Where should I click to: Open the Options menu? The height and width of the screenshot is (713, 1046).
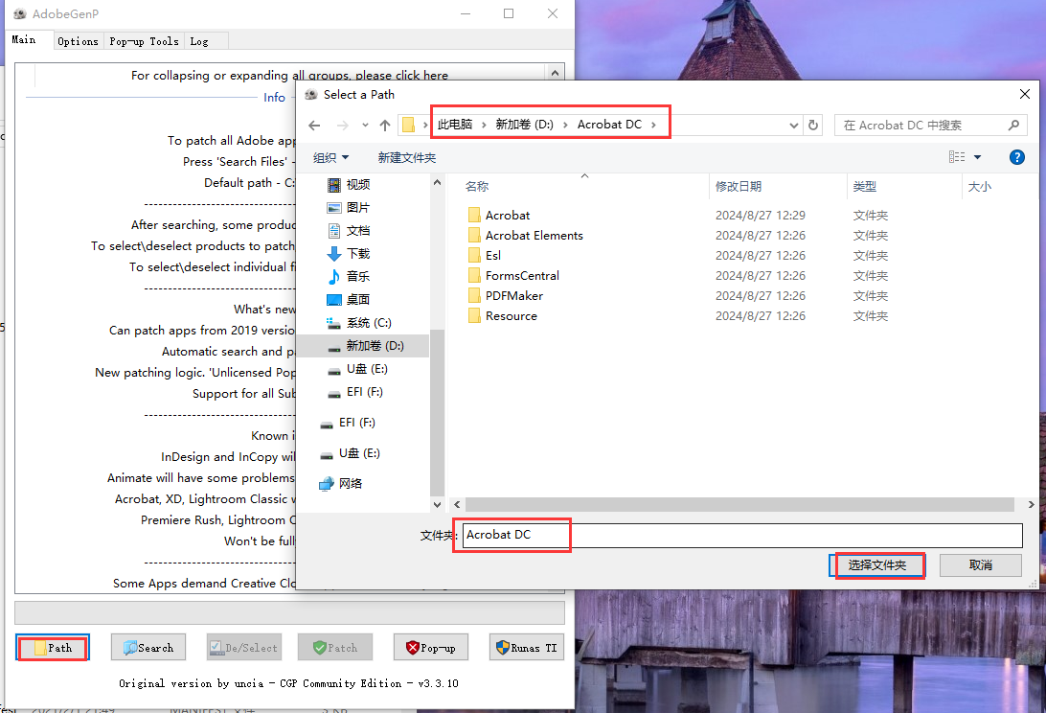78,40
